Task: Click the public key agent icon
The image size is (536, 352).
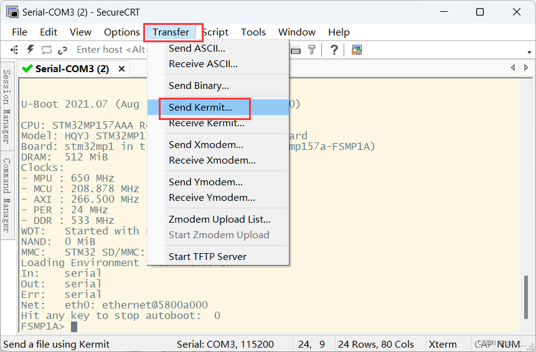Action: pyautogui.click(x=312, y=50)
